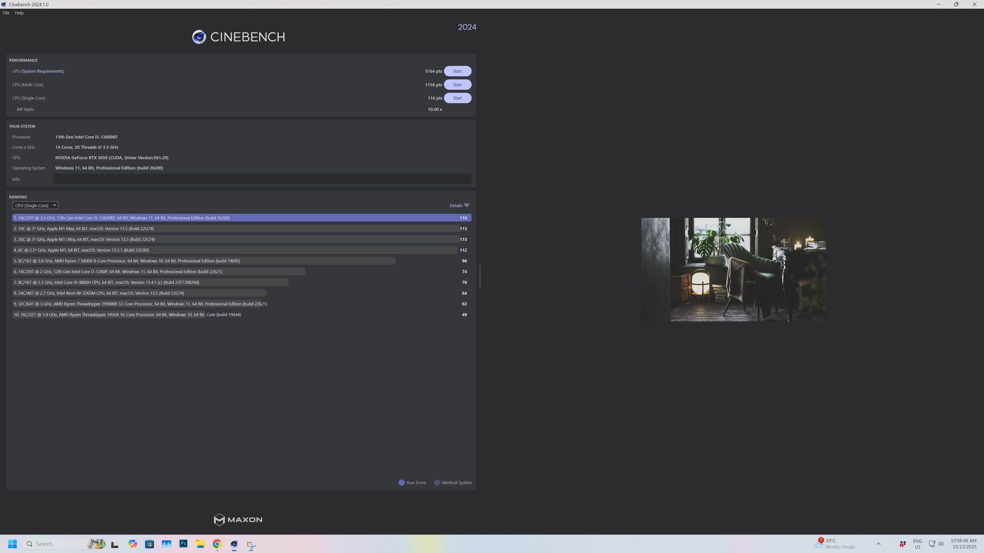
Task: Click the GPU score 5164 pts
Action: pos(433,71)
